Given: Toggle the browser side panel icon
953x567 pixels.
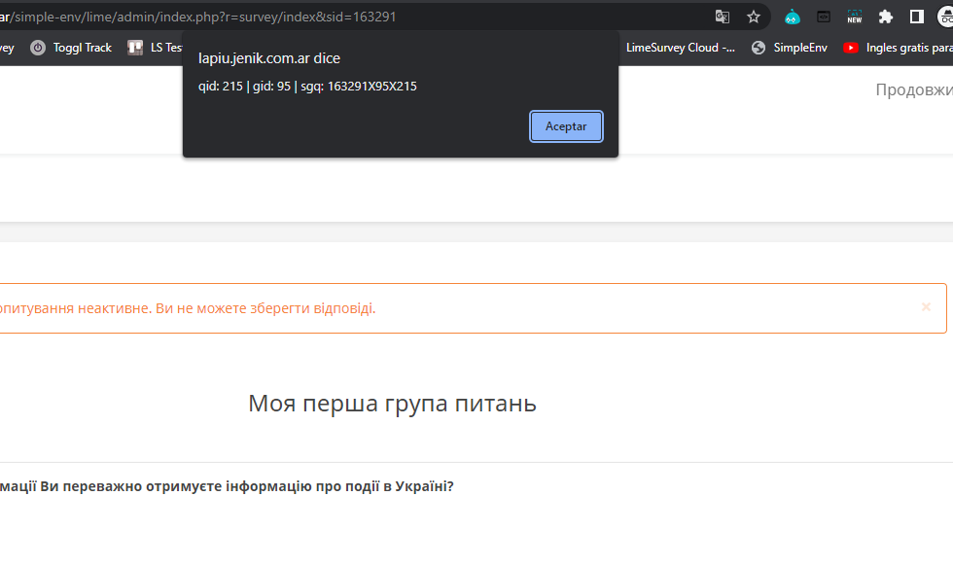Looking at the screenshot, I should click(x=916, y=17).
